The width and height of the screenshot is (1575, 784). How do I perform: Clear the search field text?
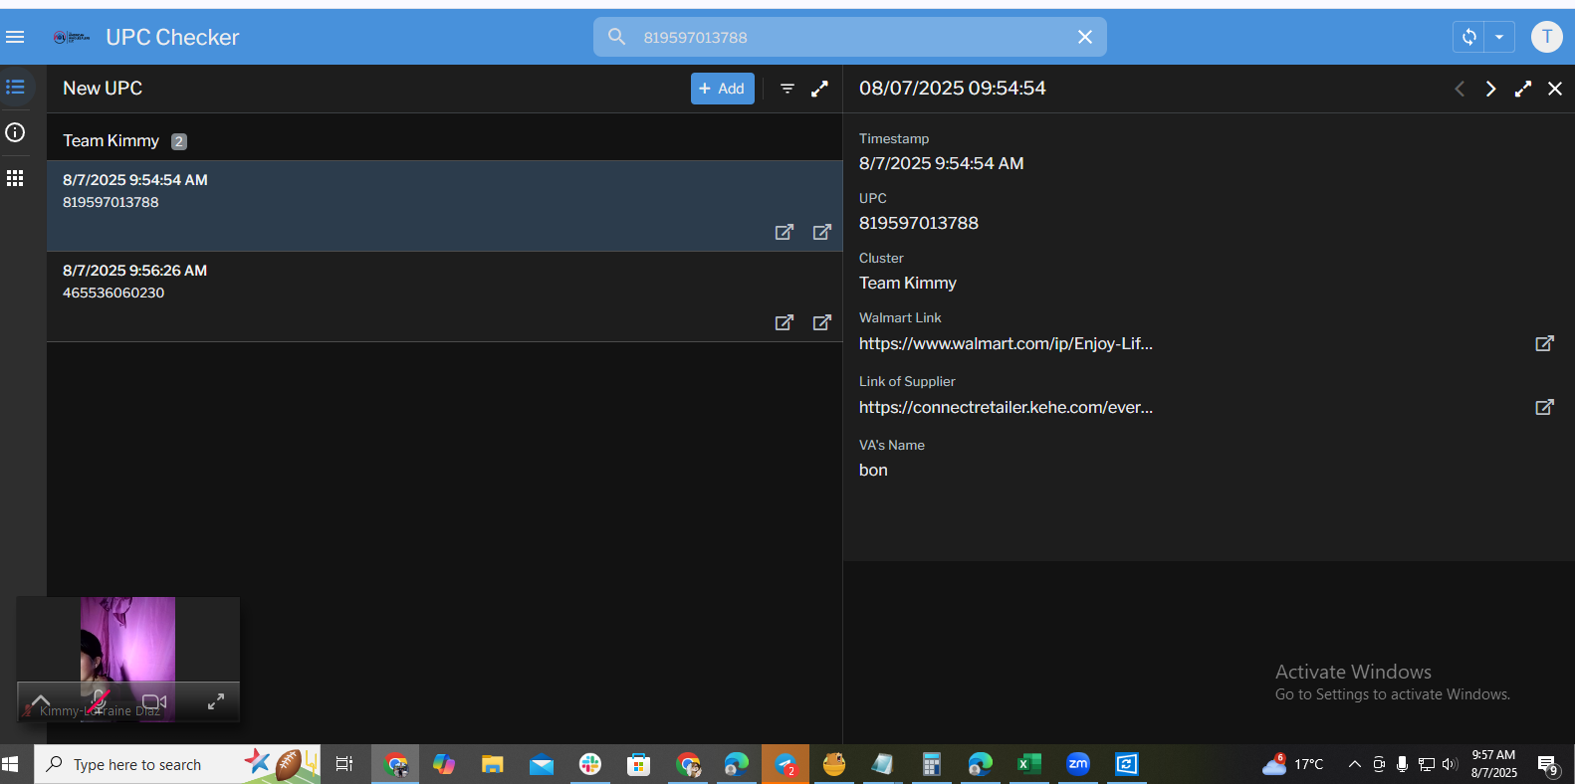1084,37
